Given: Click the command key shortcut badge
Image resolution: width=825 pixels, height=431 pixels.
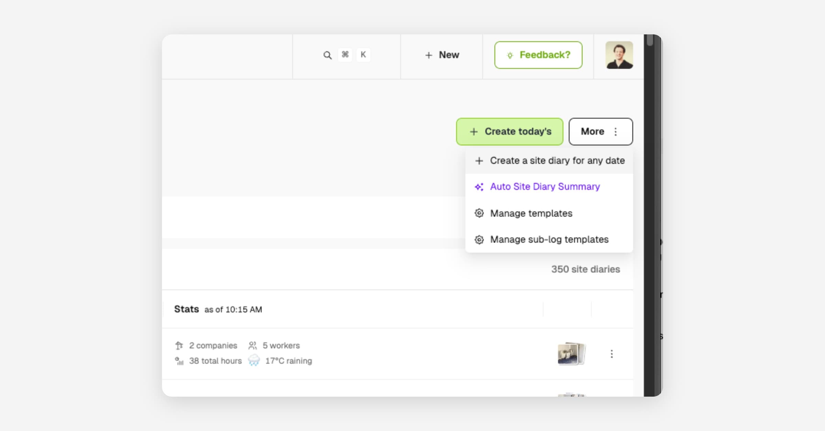Looking at the screenshot, I should 345,55.
